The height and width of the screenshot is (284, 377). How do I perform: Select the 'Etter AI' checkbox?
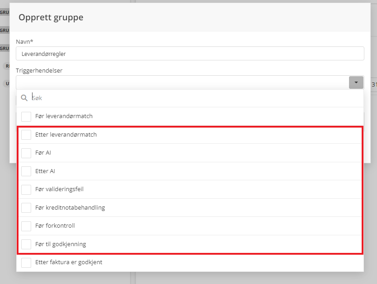pos(26,171)
